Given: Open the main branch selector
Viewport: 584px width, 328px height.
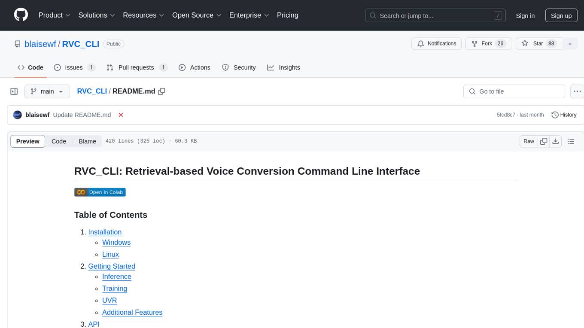Looking at the screenshot, I should click(47, 91).
